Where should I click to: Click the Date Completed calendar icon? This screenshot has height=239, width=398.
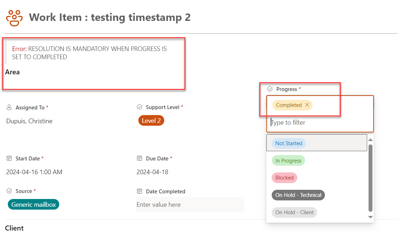point(140,191)
